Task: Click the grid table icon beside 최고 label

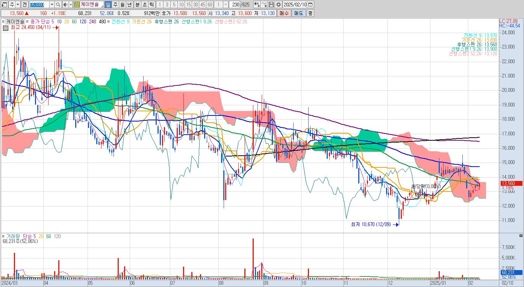Action: click(6, 28)
